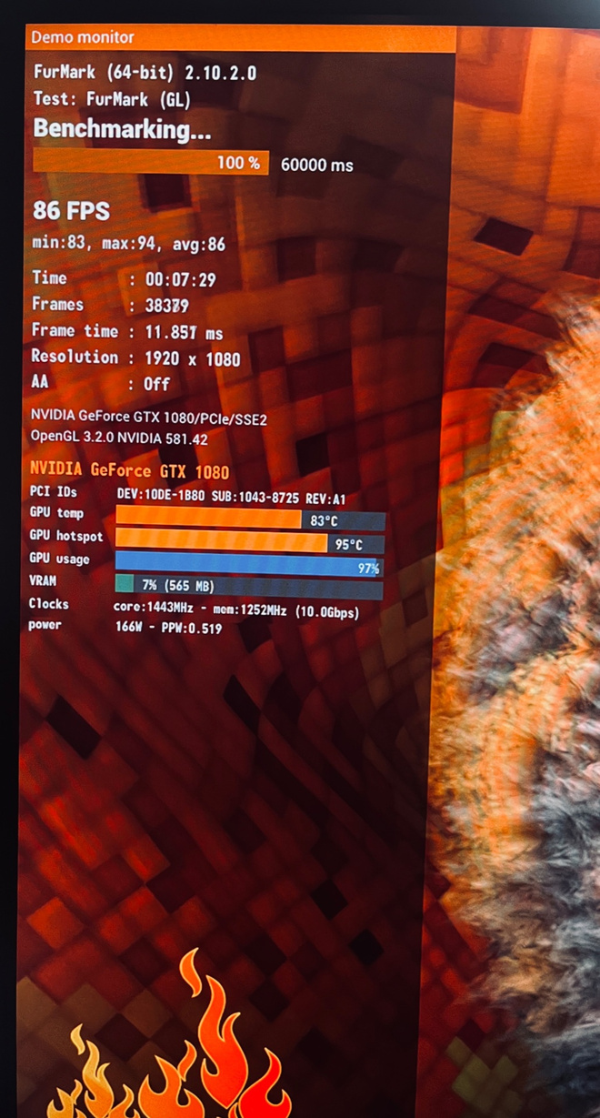
Task: Click the Frames count row
Action: 111,305
